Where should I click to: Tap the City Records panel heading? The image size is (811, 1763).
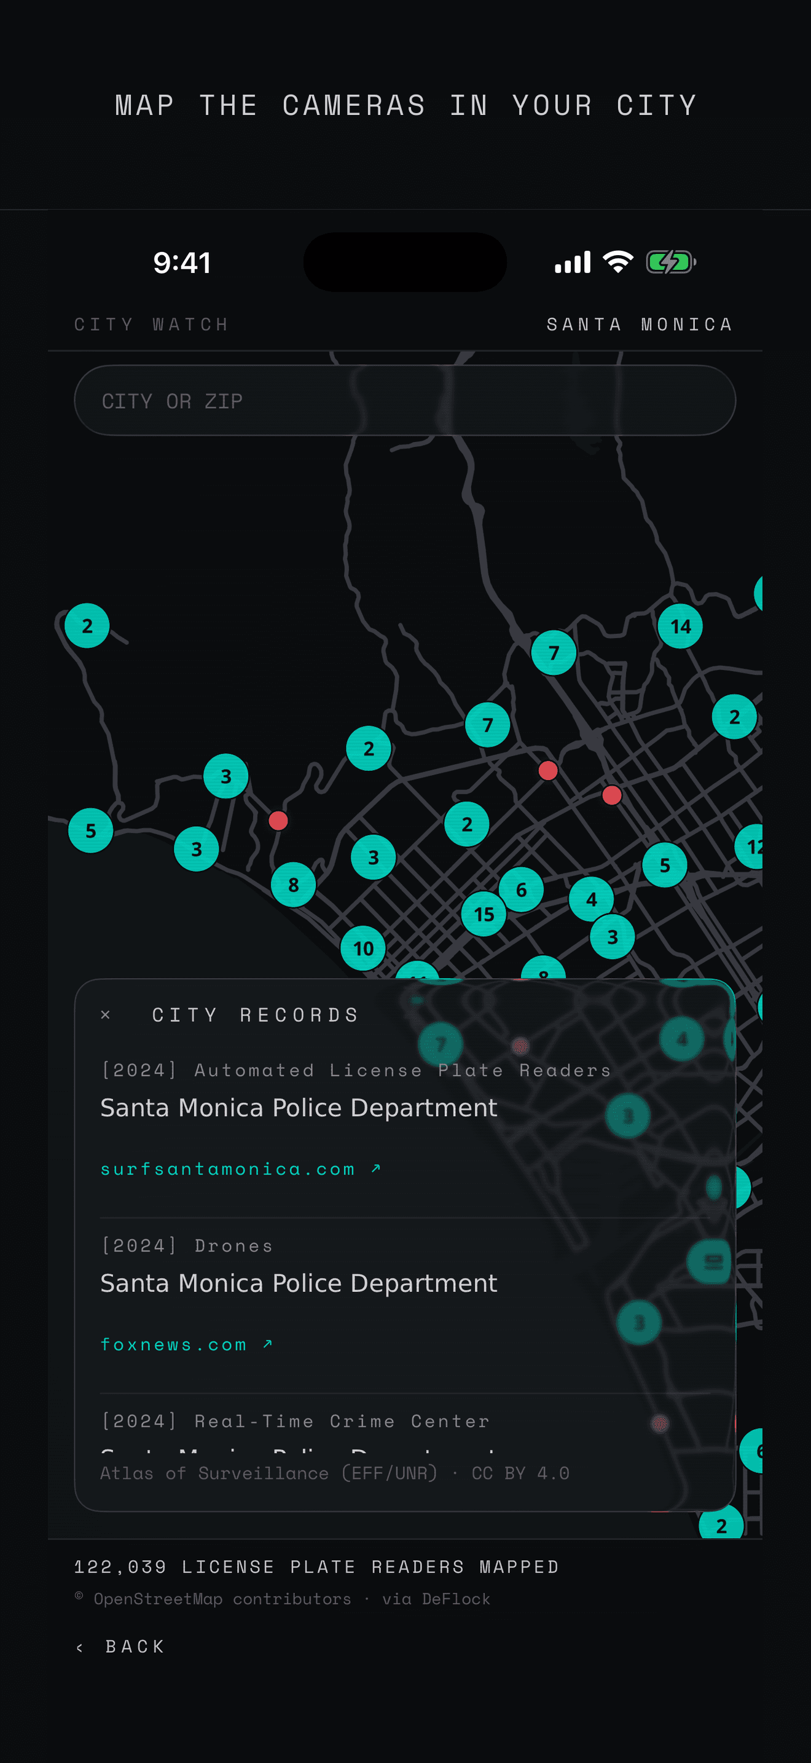[x=256, y=1014]
